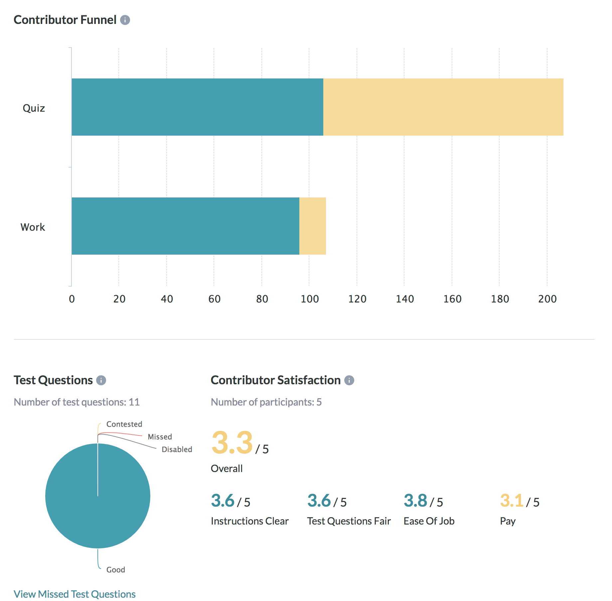Click the Contributor Funnel info icon
The image size is (612, 601).
tap(125, 20)
